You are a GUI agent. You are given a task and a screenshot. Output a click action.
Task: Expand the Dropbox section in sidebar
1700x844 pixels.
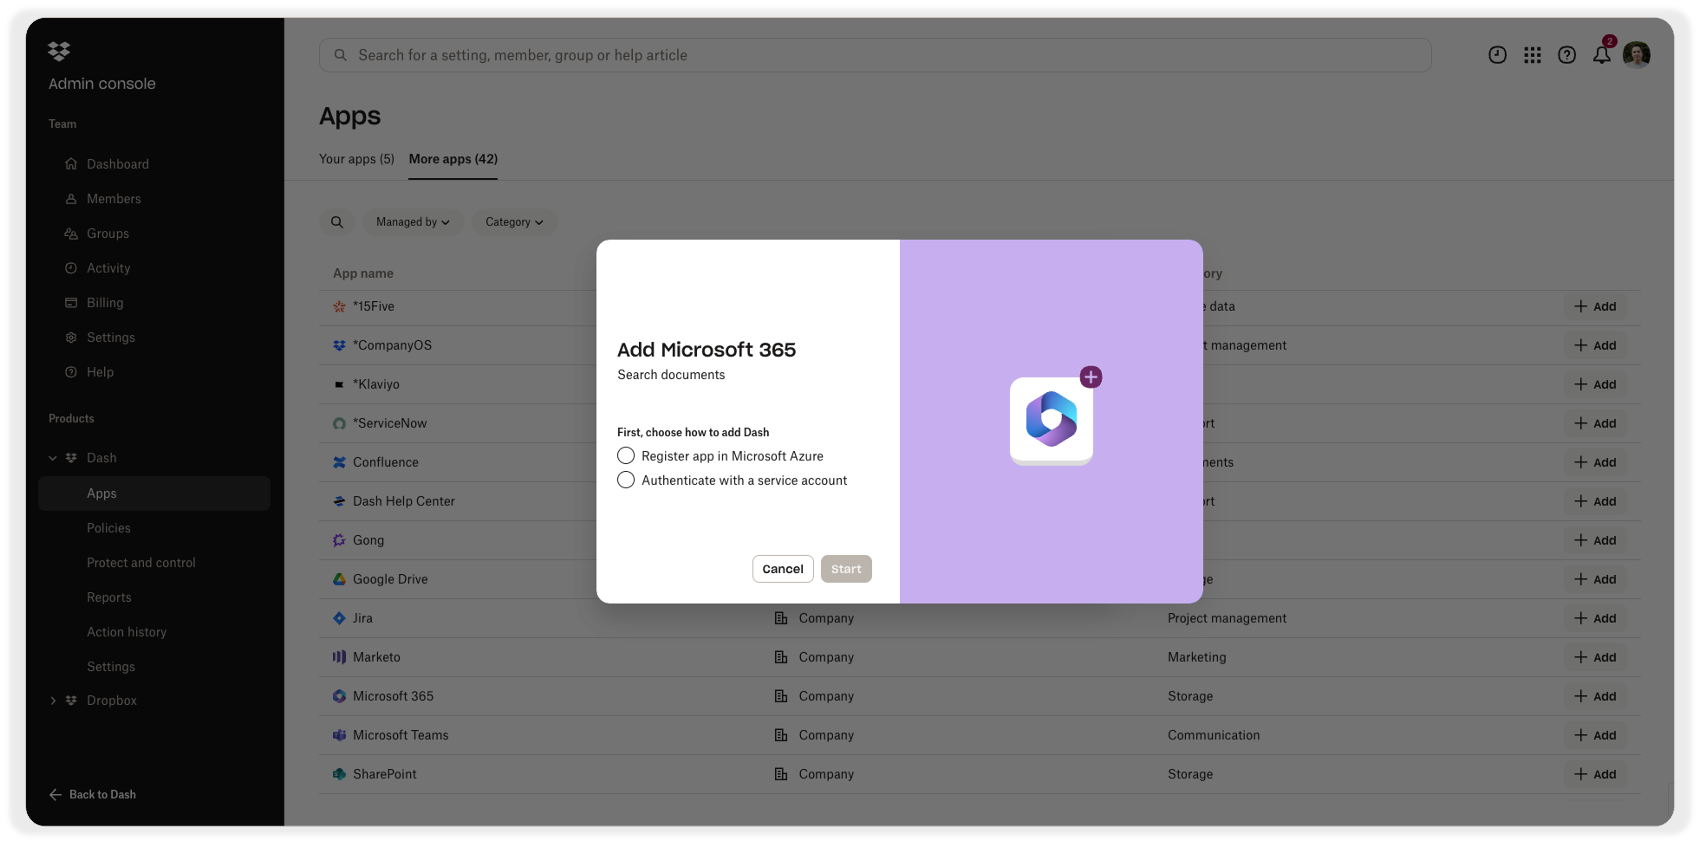click(x=53, y=700)
